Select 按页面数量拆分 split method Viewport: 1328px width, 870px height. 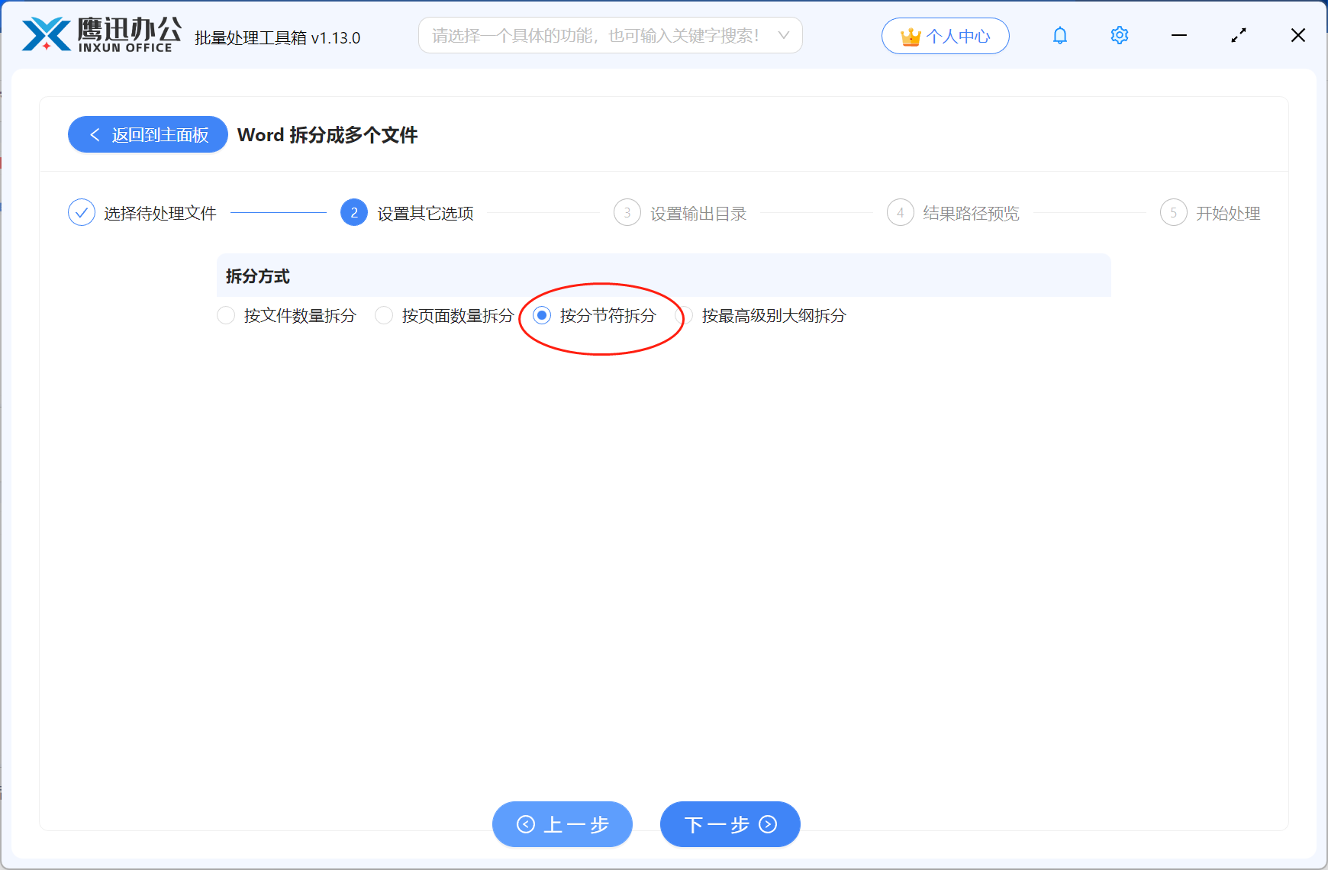click(x=384, y=315)
